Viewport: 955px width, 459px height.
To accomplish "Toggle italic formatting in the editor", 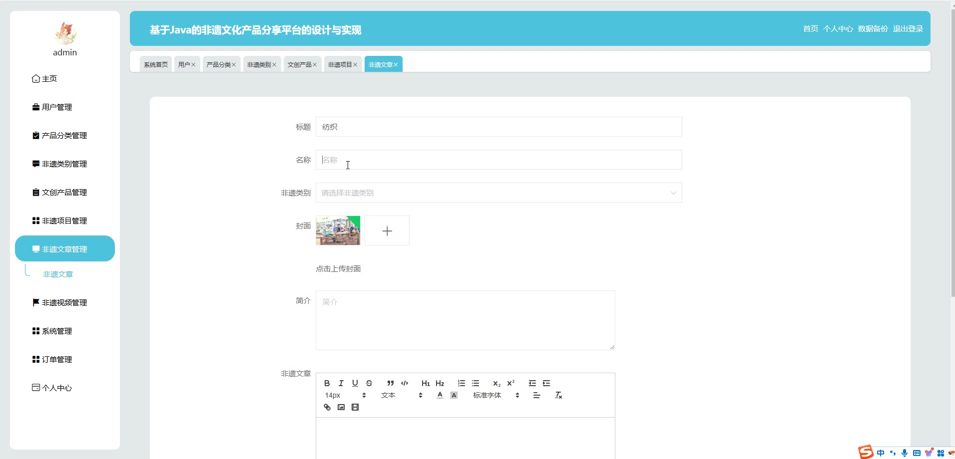I will pos(341,383).
